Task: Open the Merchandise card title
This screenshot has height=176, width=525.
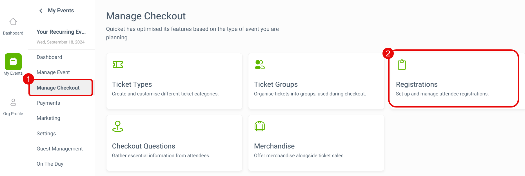Action: click(x=274, y=146)
